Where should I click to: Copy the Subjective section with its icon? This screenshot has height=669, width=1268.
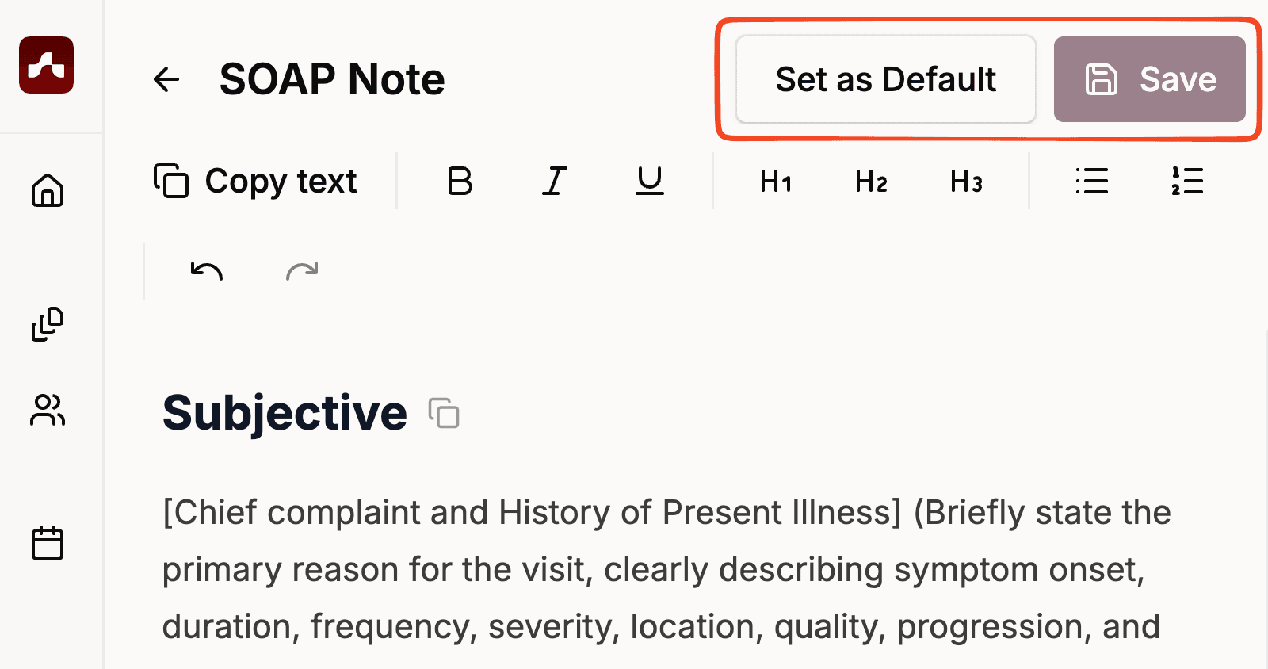tap(444, 414)
